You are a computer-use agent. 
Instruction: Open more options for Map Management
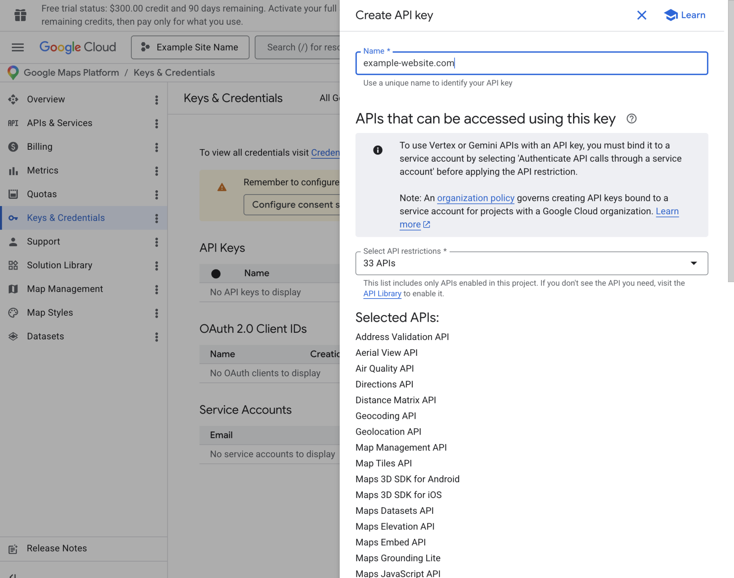point(157,290)
